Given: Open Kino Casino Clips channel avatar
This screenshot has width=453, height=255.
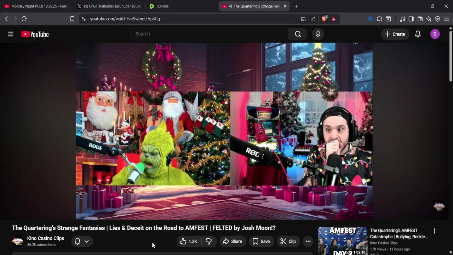Looking at the screenshot, I should (x=18, y=241).
